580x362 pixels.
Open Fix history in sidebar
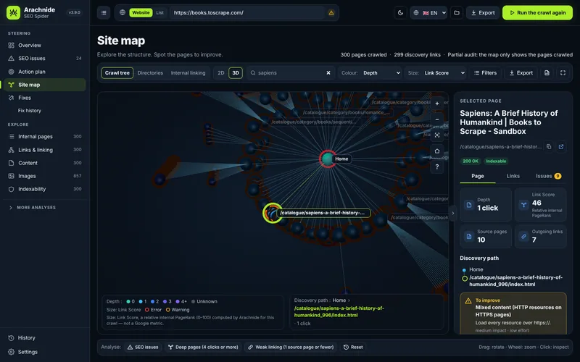coord(30,111)
